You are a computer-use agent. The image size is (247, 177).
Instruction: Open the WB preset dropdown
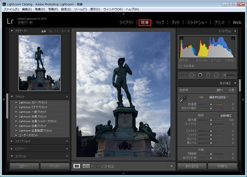point(219,97)
